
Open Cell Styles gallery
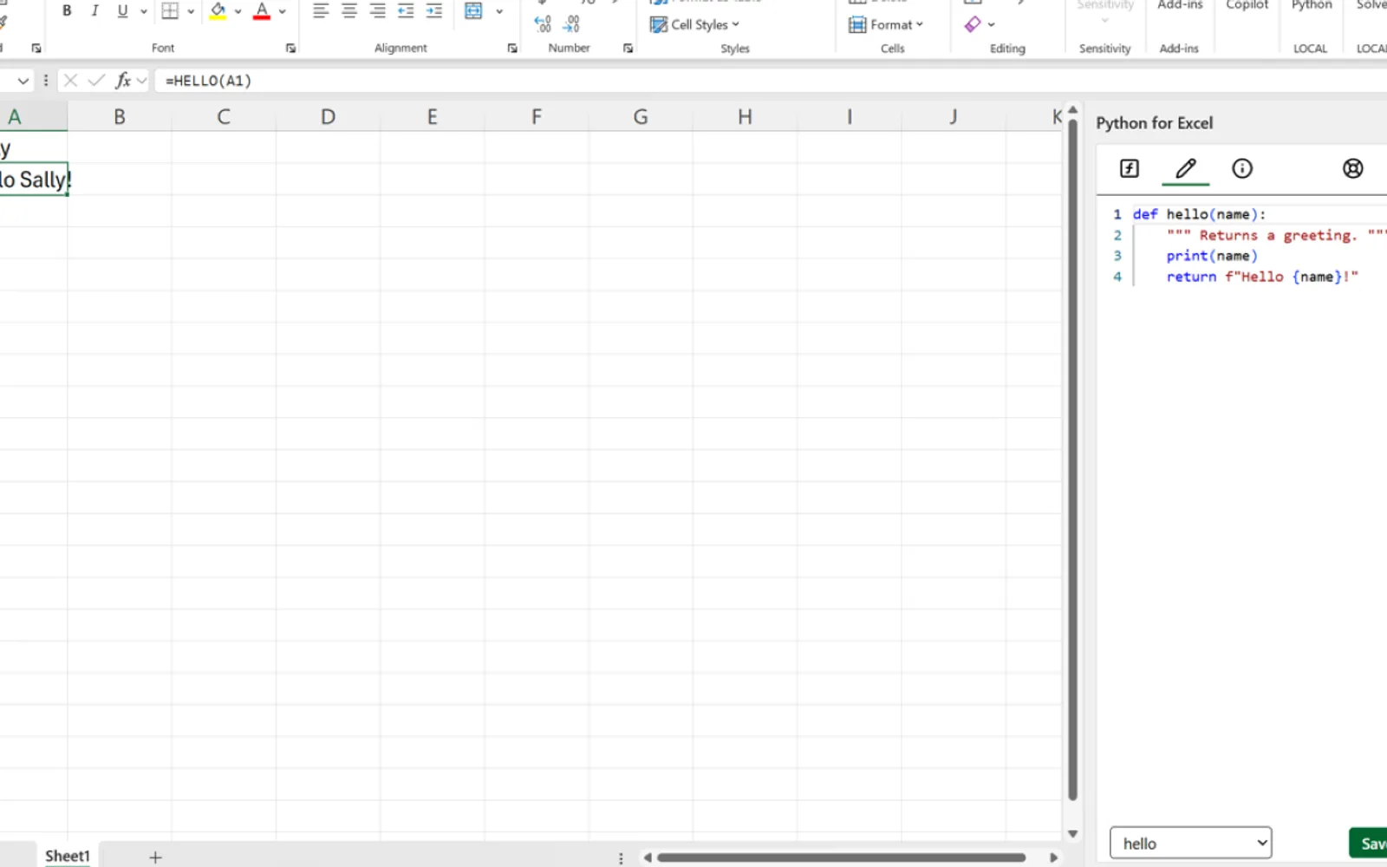point(694,24)
